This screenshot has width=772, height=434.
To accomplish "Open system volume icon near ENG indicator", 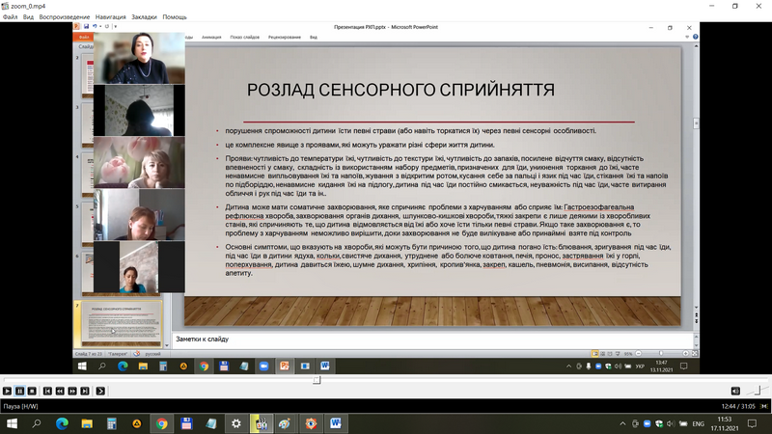I will pos(671,423).
